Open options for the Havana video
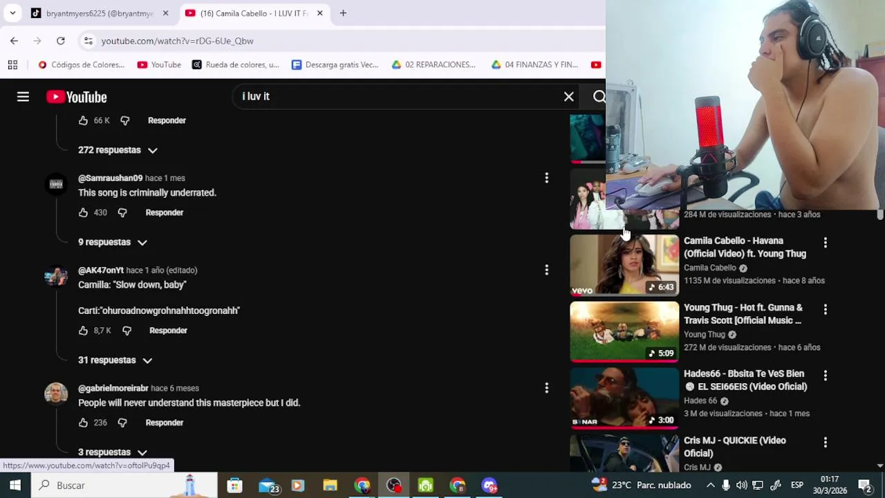The image size is (885, 498). pos(825,243)
